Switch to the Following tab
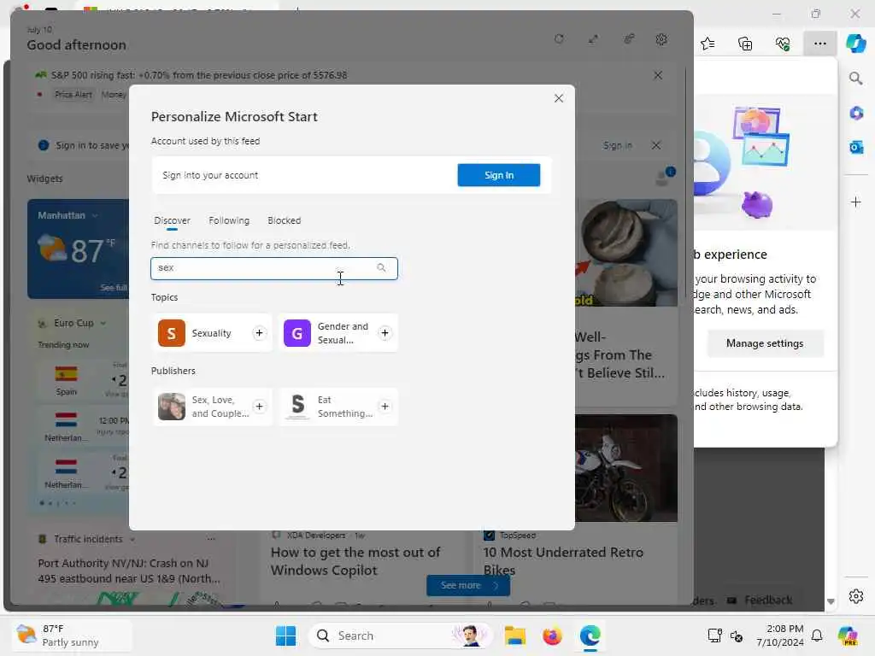Image resolution: width=875 pixels, height=656 pixels. pyautogui.click(x=229, y=220)
